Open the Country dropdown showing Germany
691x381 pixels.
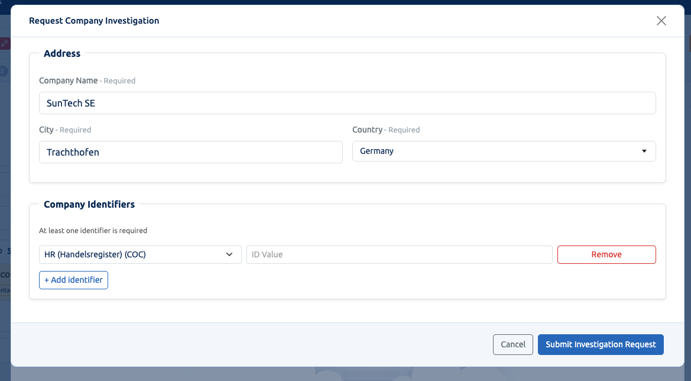tap(504, 151)
